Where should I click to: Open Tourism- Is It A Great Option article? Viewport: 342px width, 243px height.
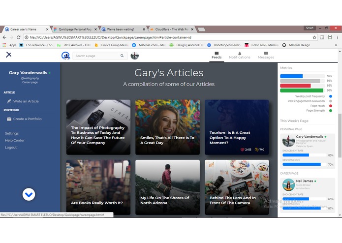237,127
